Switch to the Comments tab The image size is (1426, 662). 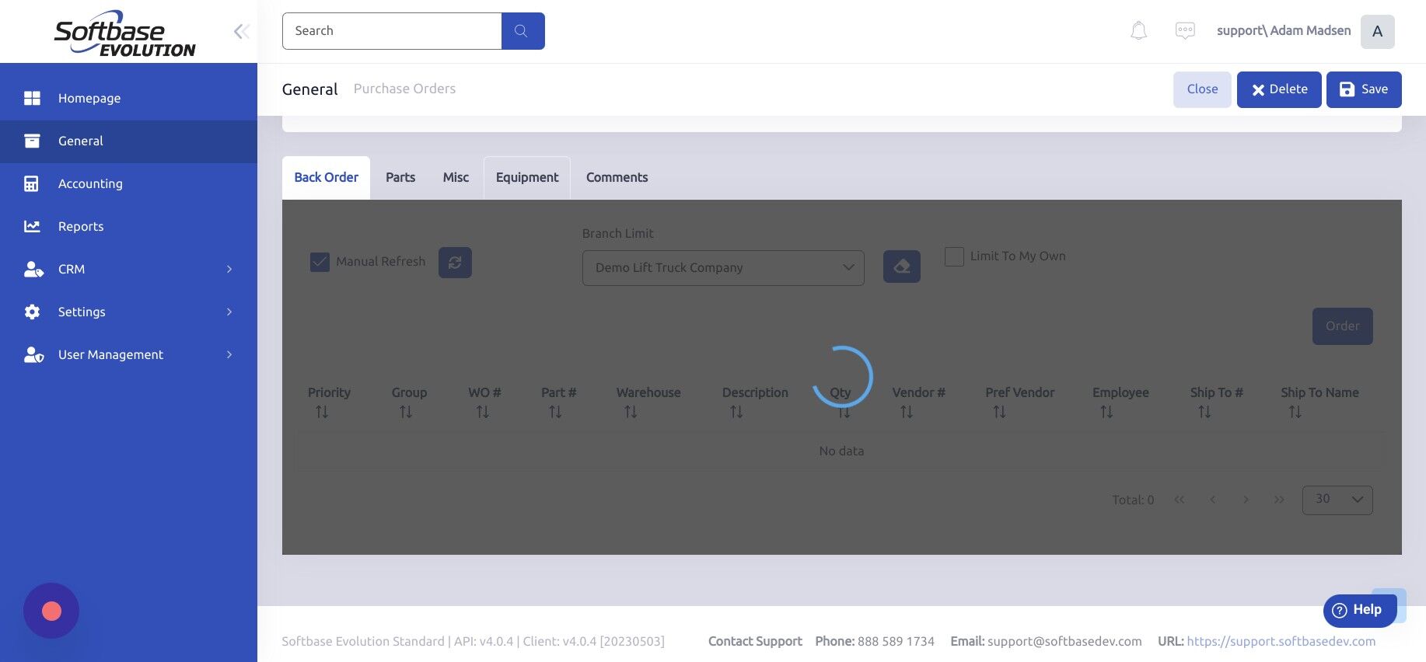point(617,177)
